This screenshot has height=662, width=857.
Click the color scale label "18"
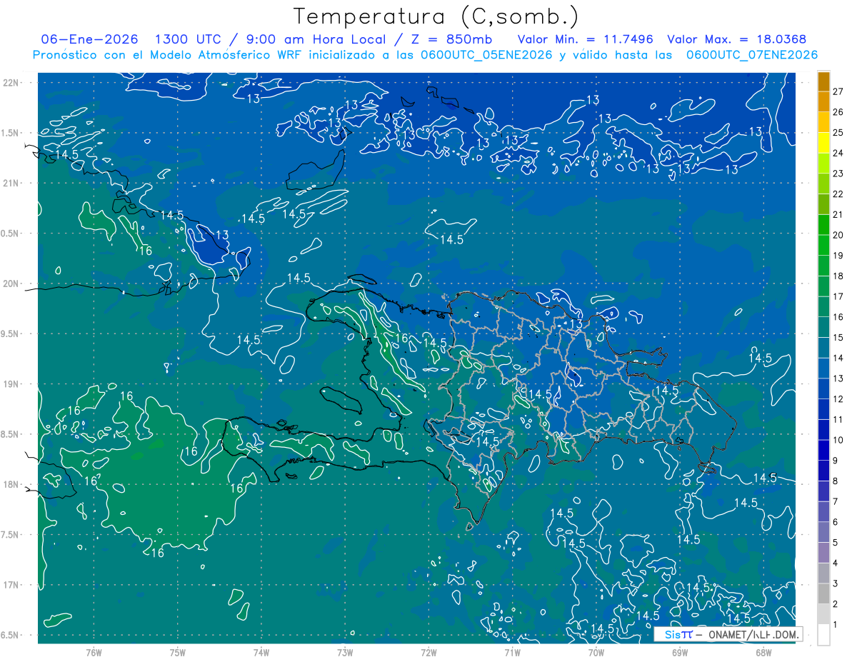point(838,276)
